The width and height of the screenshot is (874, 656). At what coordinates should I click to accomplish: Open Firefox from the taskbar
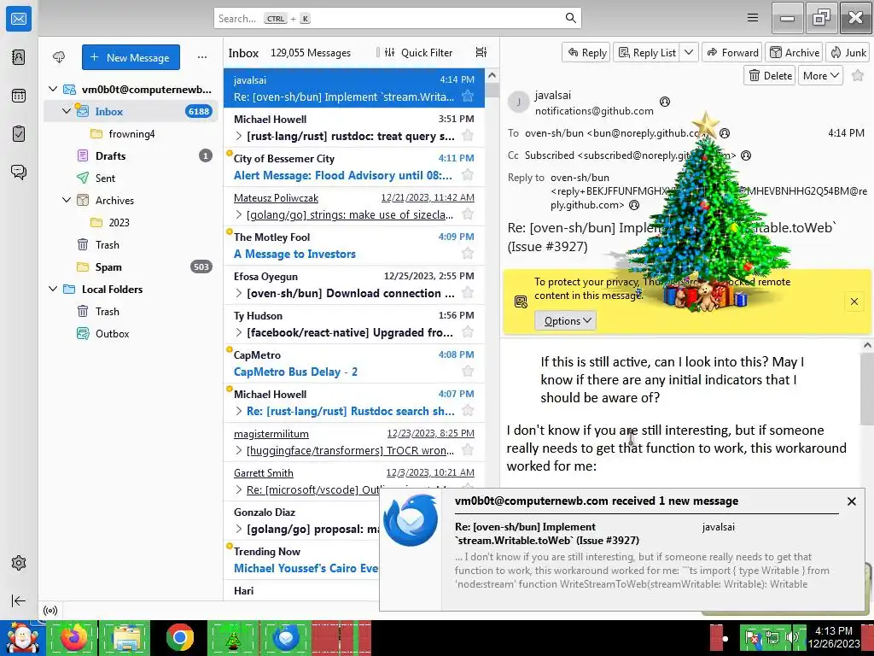(x=74, y=637)
